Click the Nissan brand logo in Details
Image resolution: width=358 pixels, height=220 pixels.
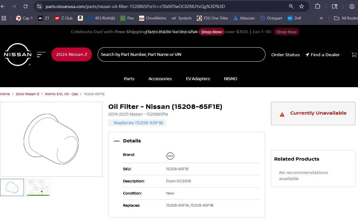point(170,156)
